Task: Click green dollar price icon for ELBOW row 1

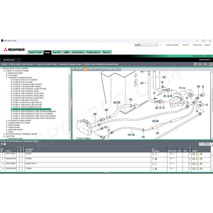Action: (156, 154)
